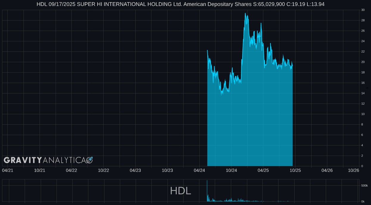The height and width of the screenshot is (205, 371).
Task: Select the 4 price axis label
Action: pos(362,145)
